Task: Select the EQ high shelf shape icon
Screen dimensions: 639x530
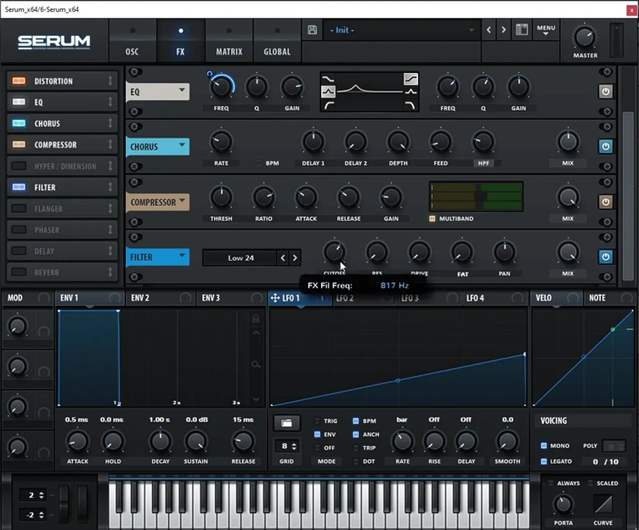Action: tap(411, 79)
